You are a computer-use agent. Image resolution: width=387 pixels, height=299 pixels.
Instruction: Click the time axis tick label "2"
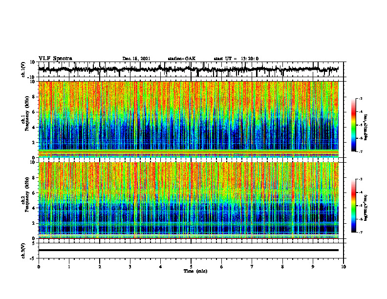100,267
